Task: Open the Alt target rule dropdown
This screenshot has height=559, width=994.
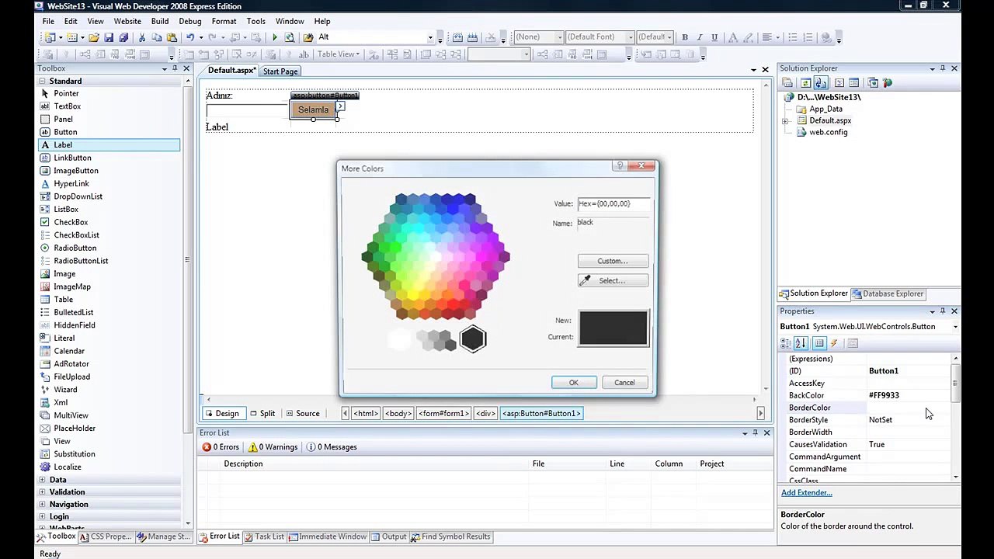Action: [x=430, y=37]
